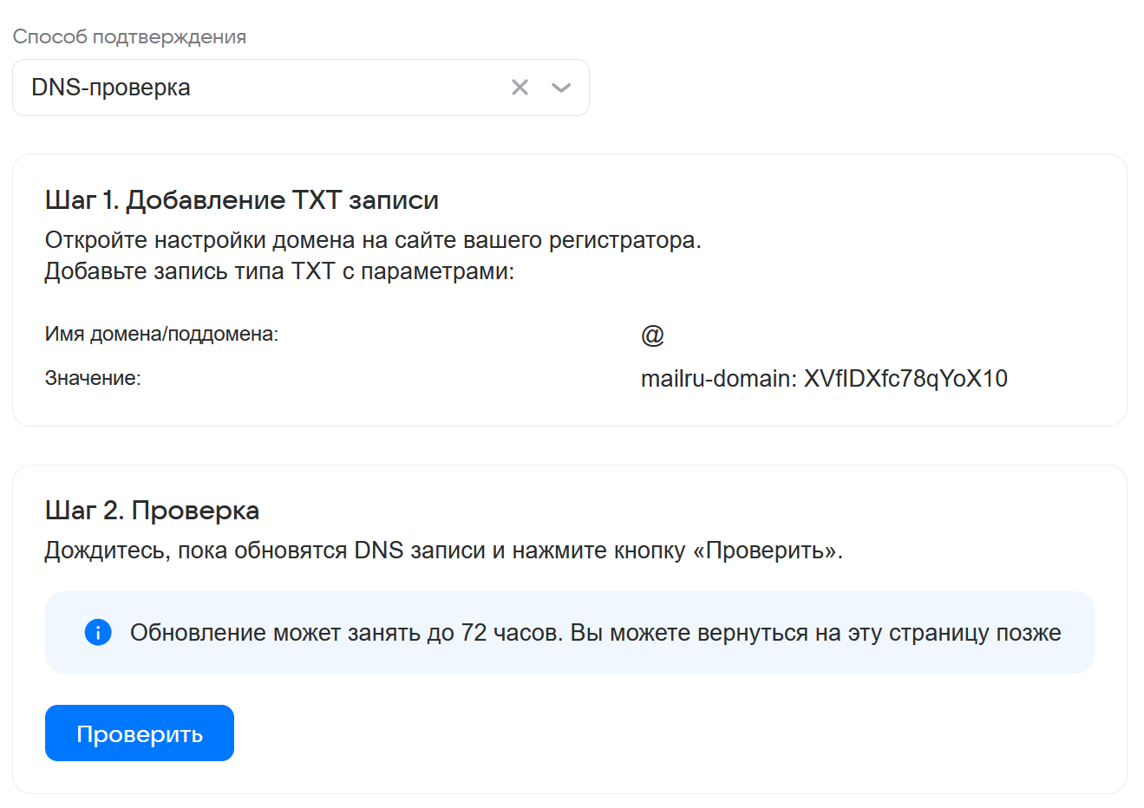Click the Значение label
The width and height of the screenshot is (1144, 808).
(93, 379)
